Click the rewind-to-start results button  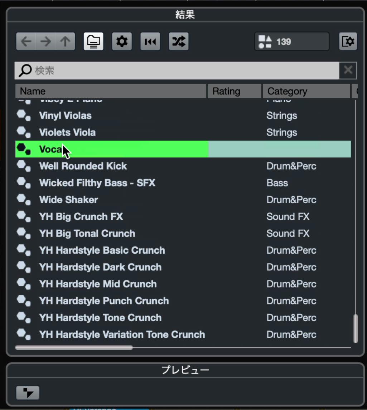tap(150, 41)
